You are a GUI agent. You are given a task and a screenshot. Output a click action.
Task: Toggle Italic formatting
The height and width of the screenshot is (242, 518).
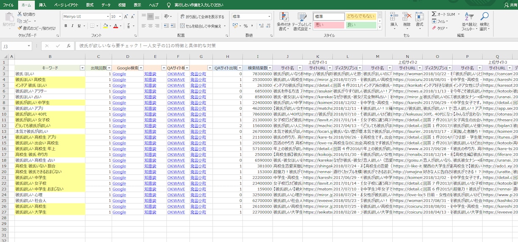click(x=73, y=26)
